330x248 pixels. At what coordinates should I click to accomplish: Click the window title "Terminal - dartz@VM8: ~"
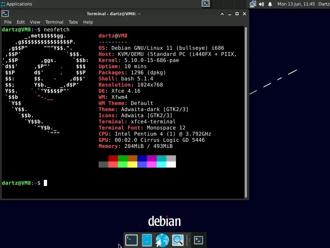114,14
